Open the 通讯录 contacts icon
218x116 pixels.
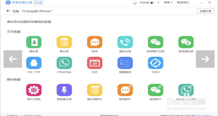coord(34,42)
